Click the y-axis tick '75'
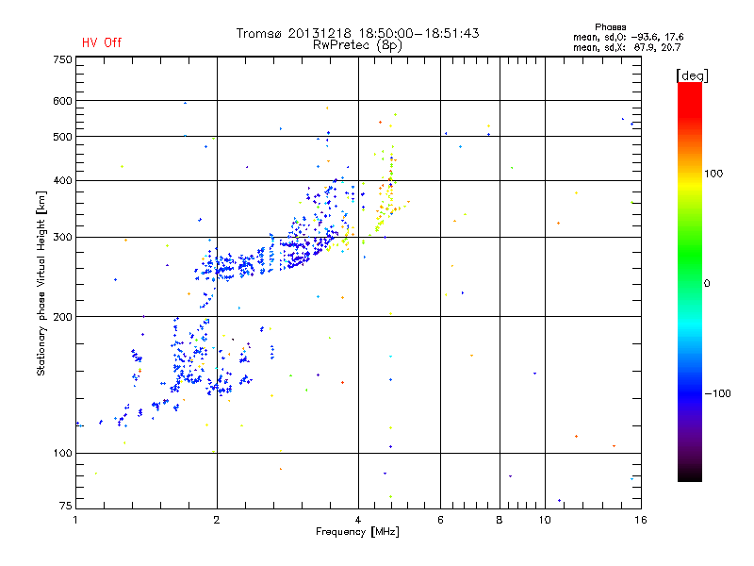Image resolution: width=754 pixels, height=566 pixels. point(66,506)
